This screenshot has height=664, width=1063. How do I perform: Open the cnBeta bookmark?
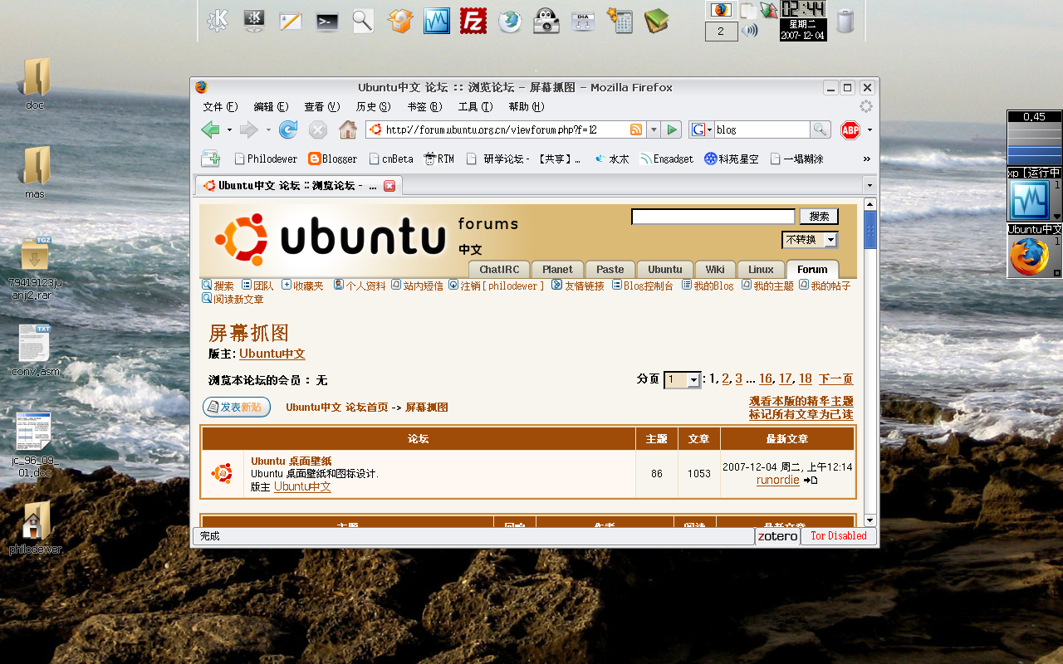point(391,159)
